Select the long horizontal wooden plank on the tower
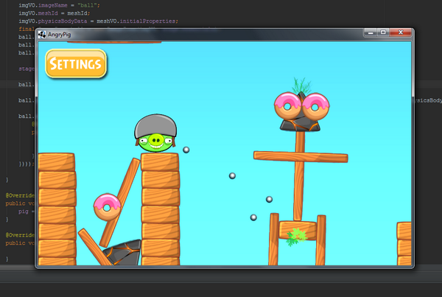The image size is (442, 297). click(x=301, y=157)
